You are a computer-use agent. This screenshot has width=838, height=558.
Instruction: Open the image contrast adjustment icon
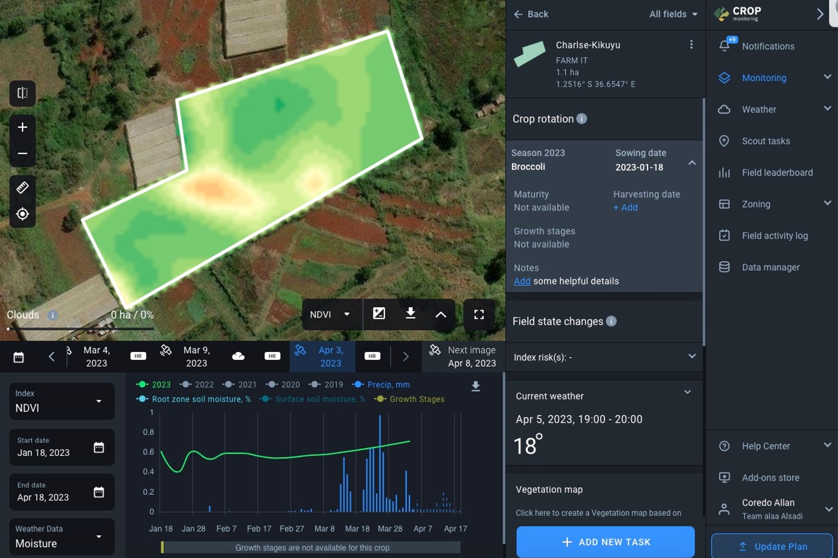(x=378, y=314)
